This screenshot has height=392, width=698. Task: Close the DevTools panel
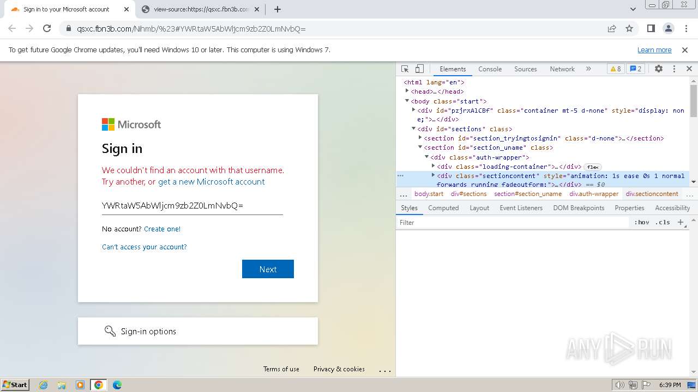tap(689, 69)
